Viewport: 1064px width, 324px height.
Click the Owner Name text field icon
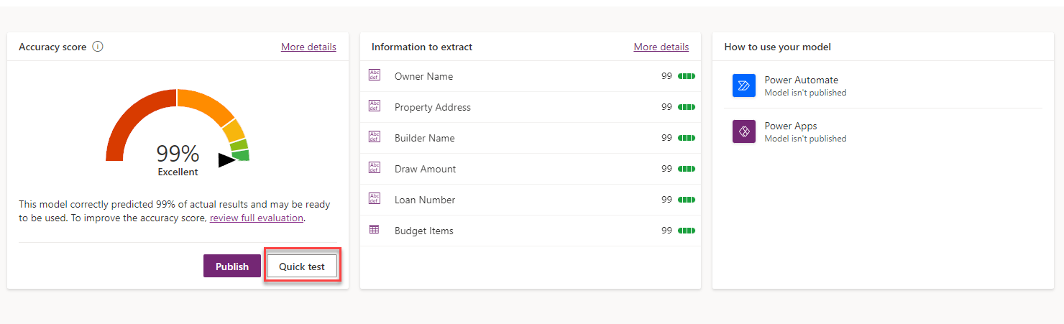click(374, 75)
